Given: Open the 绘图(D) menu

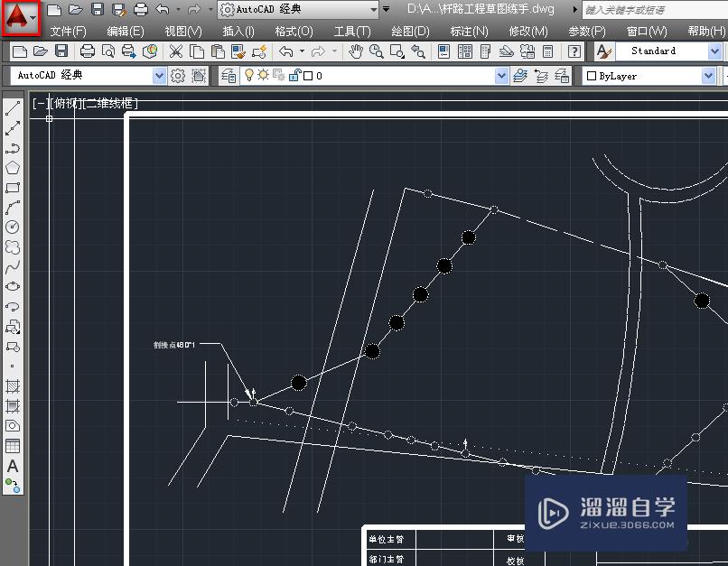Looking at the screenshot, I should pyautogui.click(x=411, y=29).
